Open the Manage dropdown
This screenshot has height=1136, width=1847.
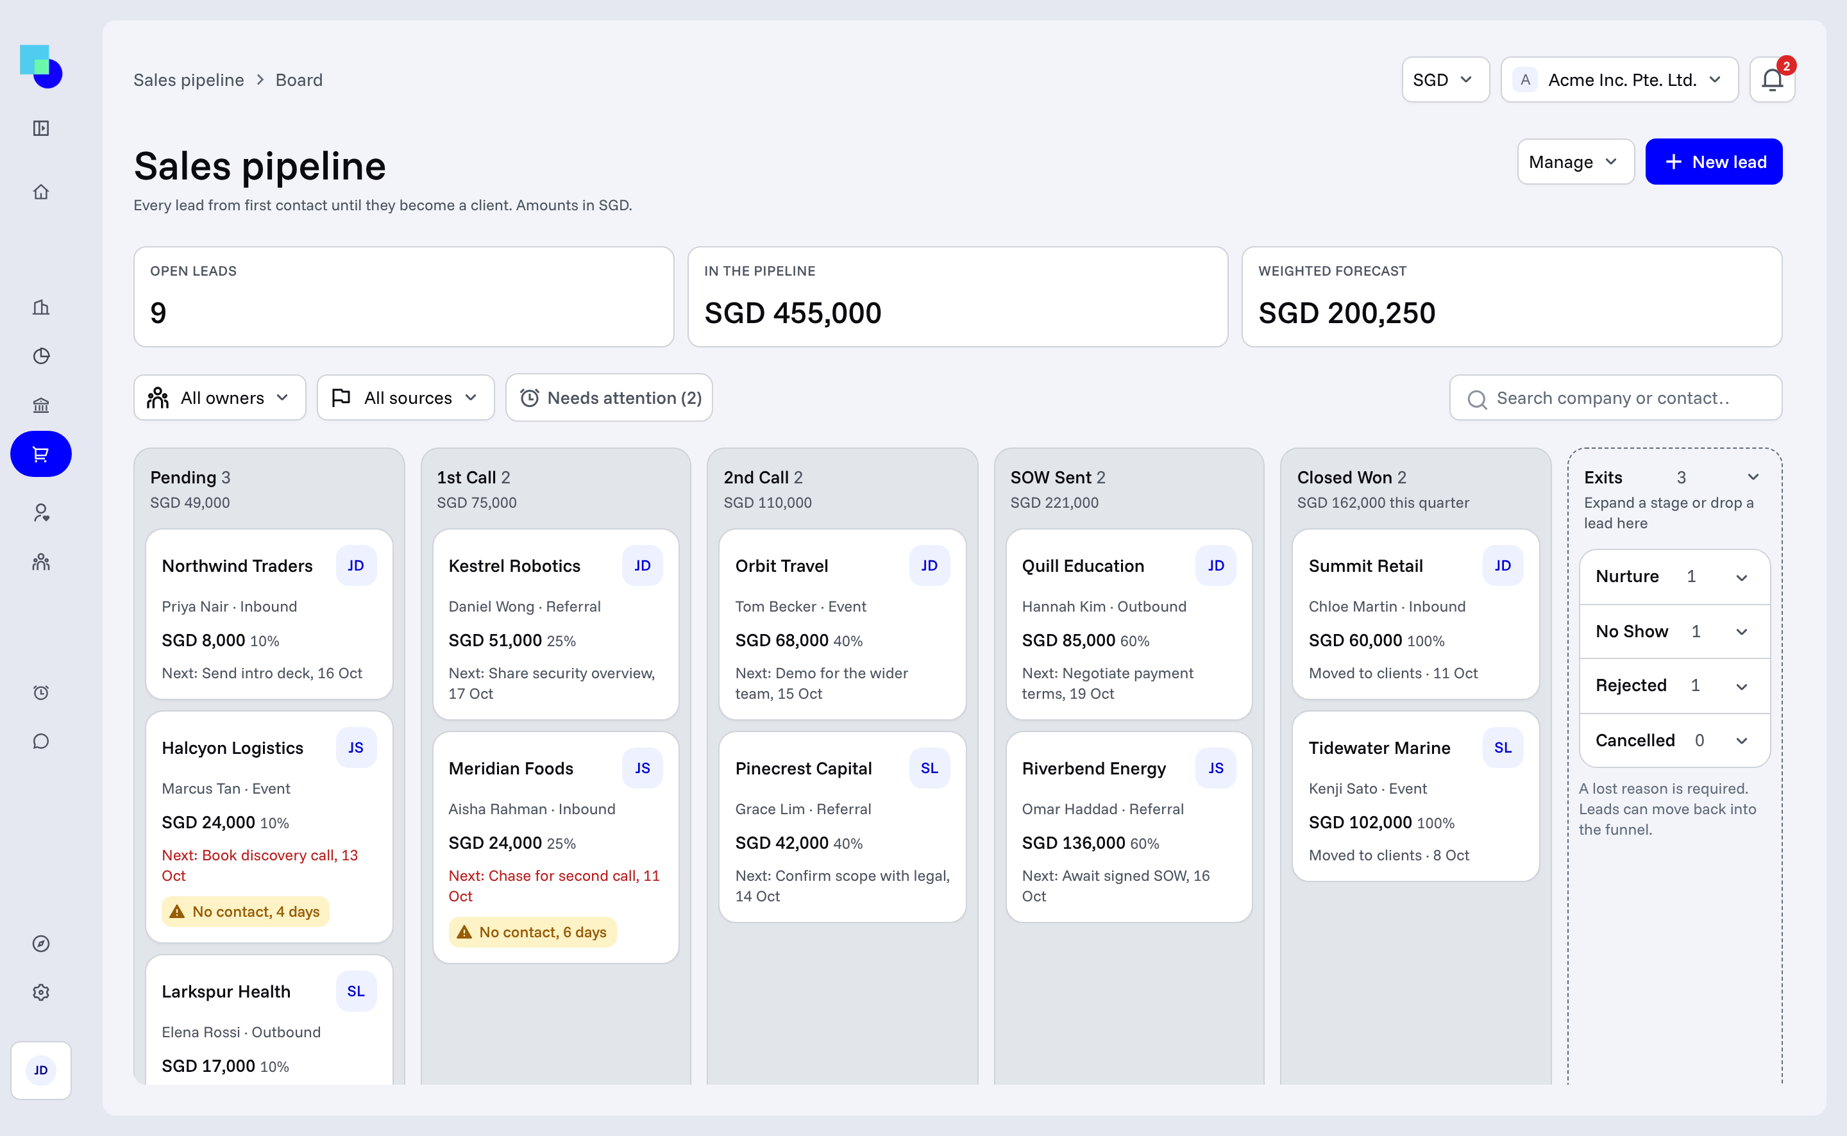pos(1575,162)
